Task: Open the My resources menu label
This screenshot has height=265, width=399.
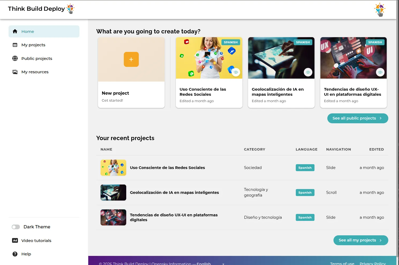Action: coord(35,72)
